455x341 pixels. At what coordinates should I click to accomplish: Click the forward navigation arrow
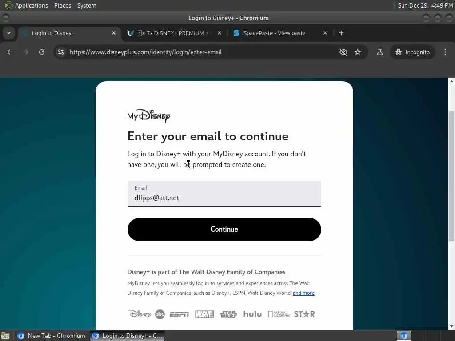click(x=25, y=52)
